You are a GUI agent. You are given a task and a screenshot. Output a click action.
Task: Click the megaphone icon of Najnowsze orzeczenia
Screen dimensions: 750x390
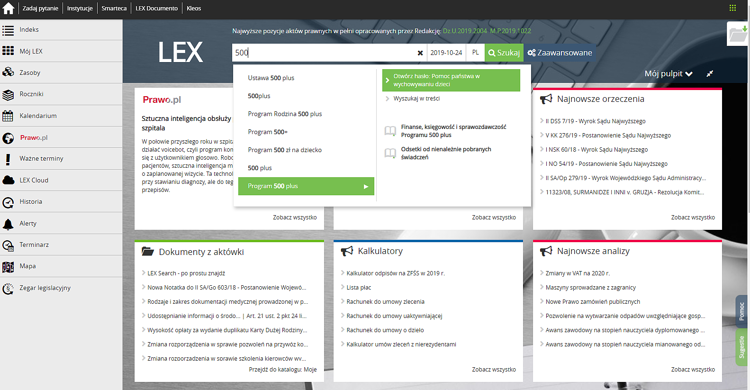click(546, 99)
